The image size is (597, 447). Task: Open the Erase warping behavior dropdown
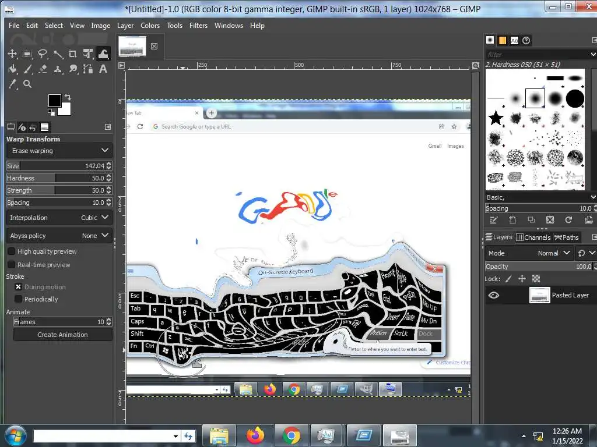click(59, 151)
